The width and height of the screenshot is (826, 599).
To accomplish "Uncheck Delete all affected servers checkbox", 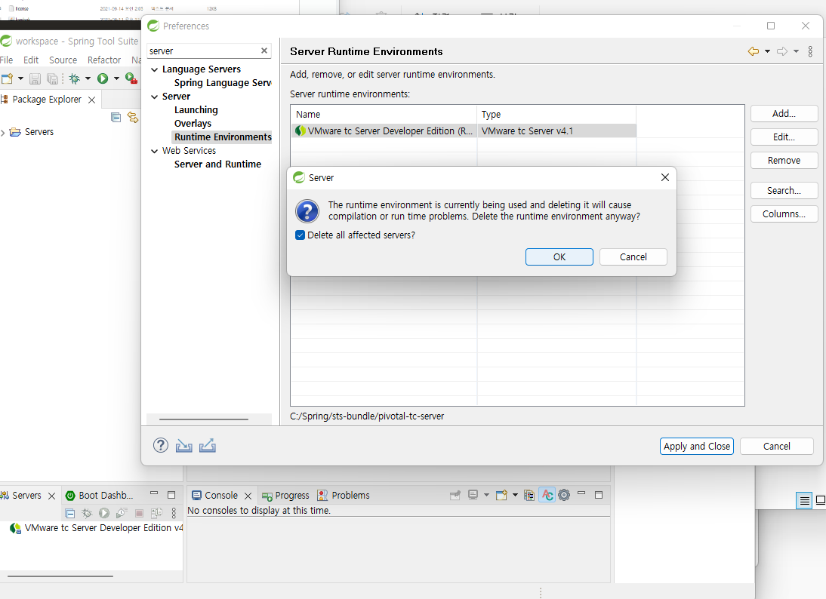I will (x=301, y=235).
